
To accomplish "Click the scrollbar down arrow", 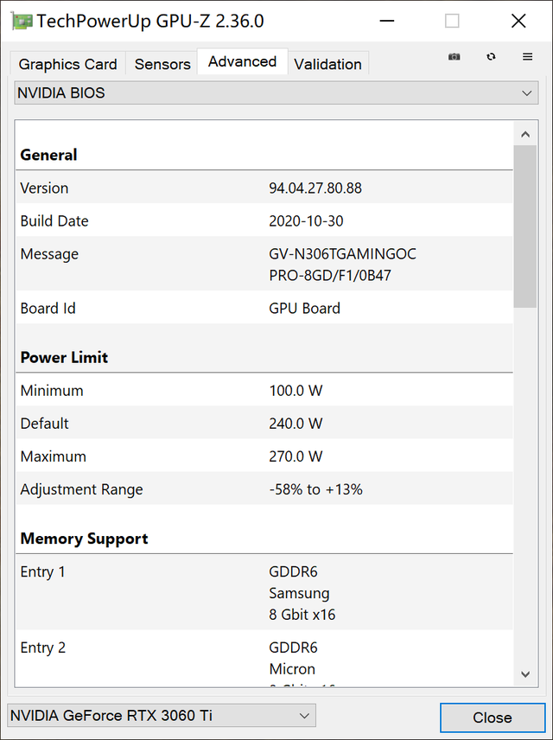I will pos(525,674).
